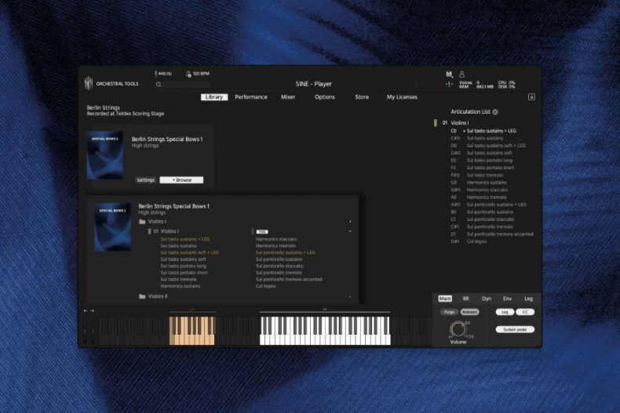Collapse the 01 Violins I instrument arrow

pos(350,231)
